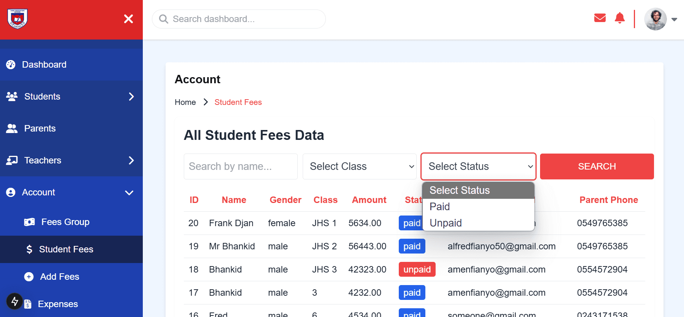The image size is (684, 317).
Task: Choose Unpaid from the status list
Action: point(445,223)
